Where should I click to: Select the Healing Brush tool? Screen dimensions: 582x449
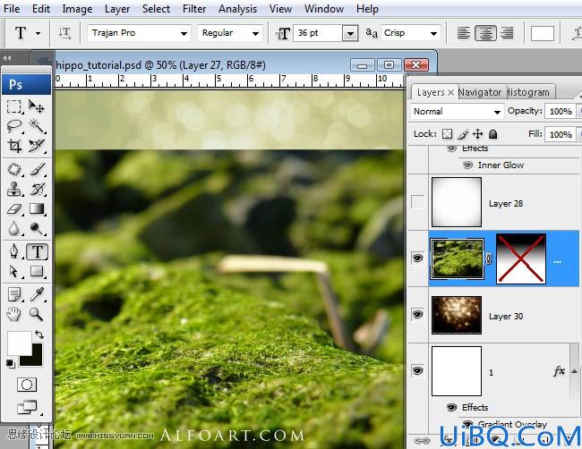(x=14, y=169)
